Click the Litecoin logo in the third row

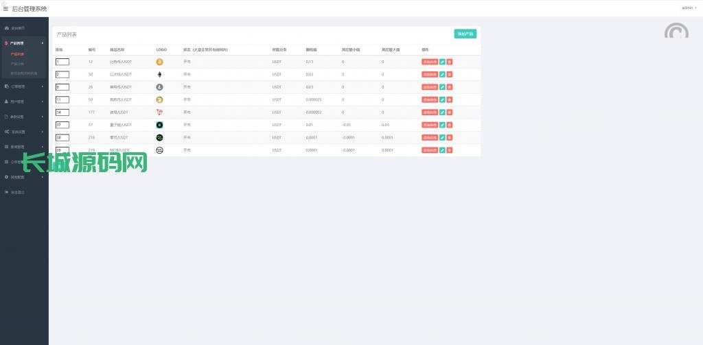(x=159, y=87)
